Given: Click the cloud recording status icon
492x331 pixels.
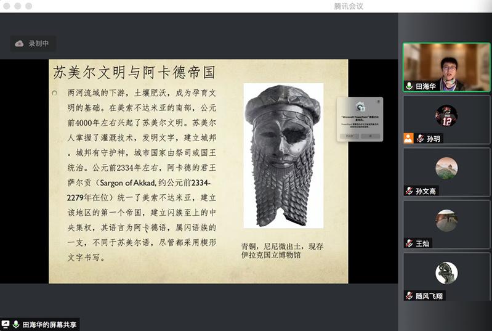Looking at the screenshot, I should click(x=19, y=44).
